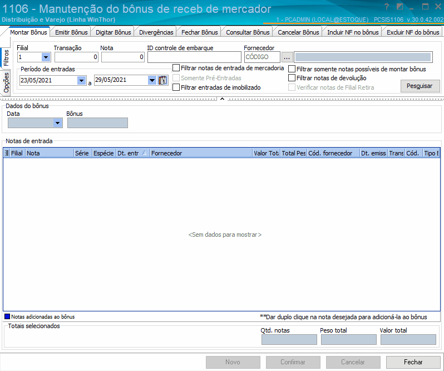Collapse the filters panel chevron
This screenshot has width=444, height=371.
click(x=223, y=99)
